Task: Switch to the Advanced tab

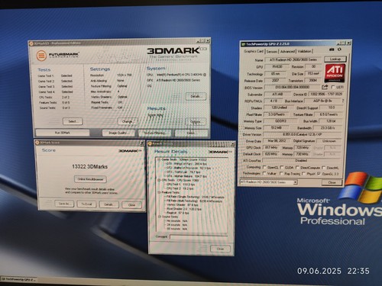Action: click(287, 51)
